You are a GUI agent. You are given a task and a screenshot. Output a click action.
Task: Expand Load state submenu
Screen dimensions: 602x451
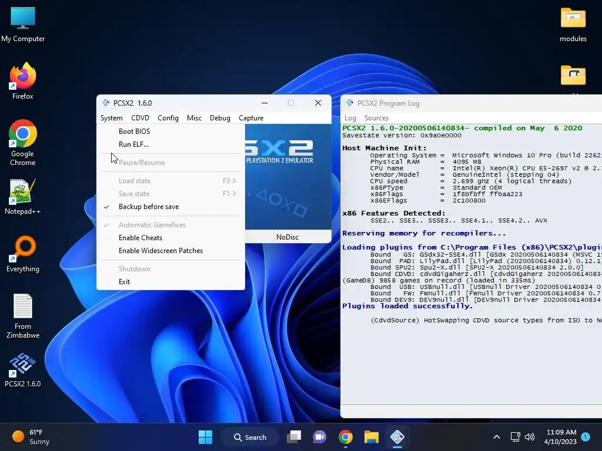pos(170,181)
